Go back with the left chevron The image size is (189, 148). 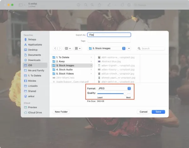(x=55, y=48)
